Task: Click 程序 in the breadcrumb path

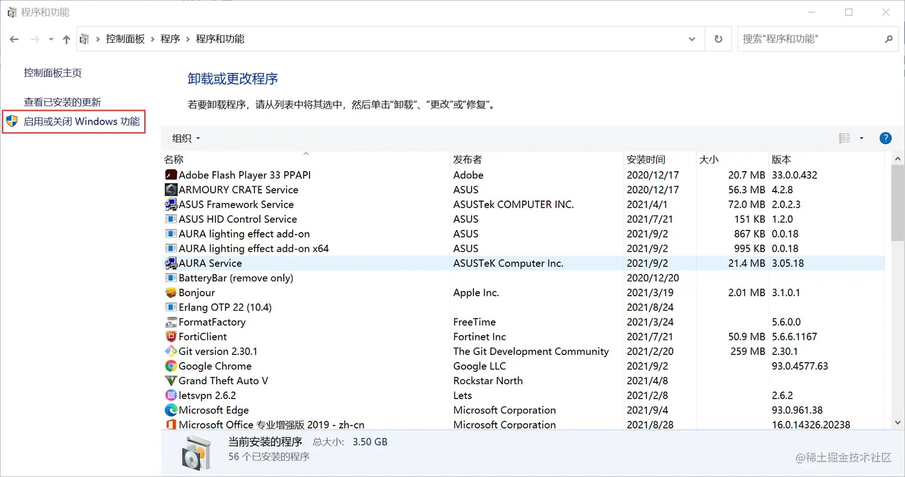Action: 170,39
